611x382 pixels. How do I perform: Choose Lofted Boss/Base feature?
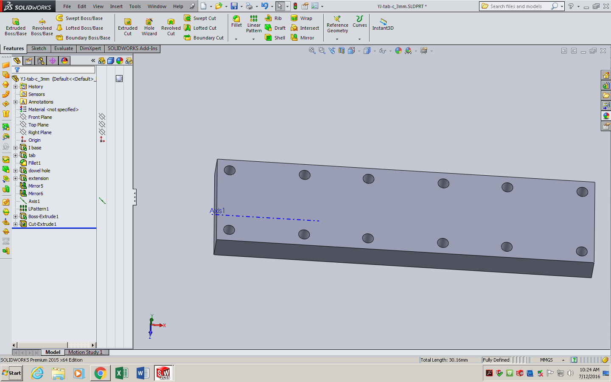(79, 28)
